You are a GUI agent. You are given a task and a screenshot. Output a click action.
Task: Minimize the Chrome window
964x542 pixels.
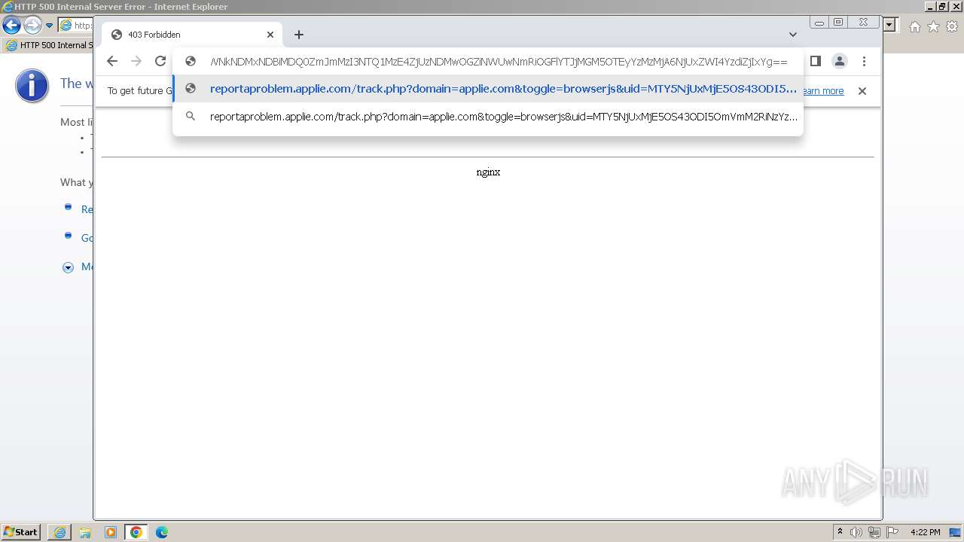tap(819, 23)
